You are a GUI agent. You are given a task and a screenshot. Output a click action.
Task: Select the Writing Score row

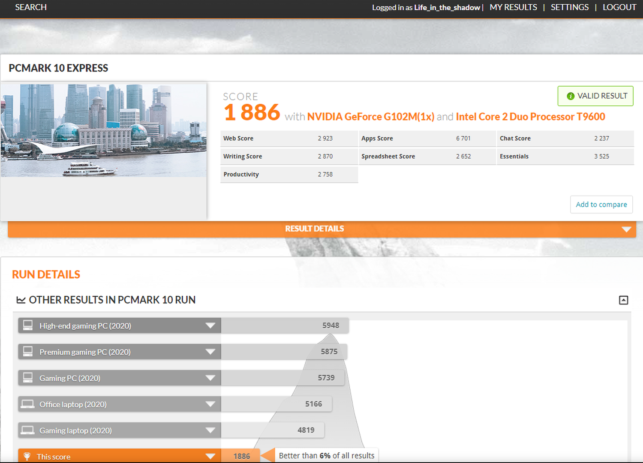[289, 156]
